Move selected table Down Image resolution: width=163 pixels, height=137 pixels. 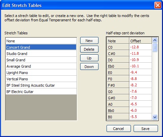point(89,67)
